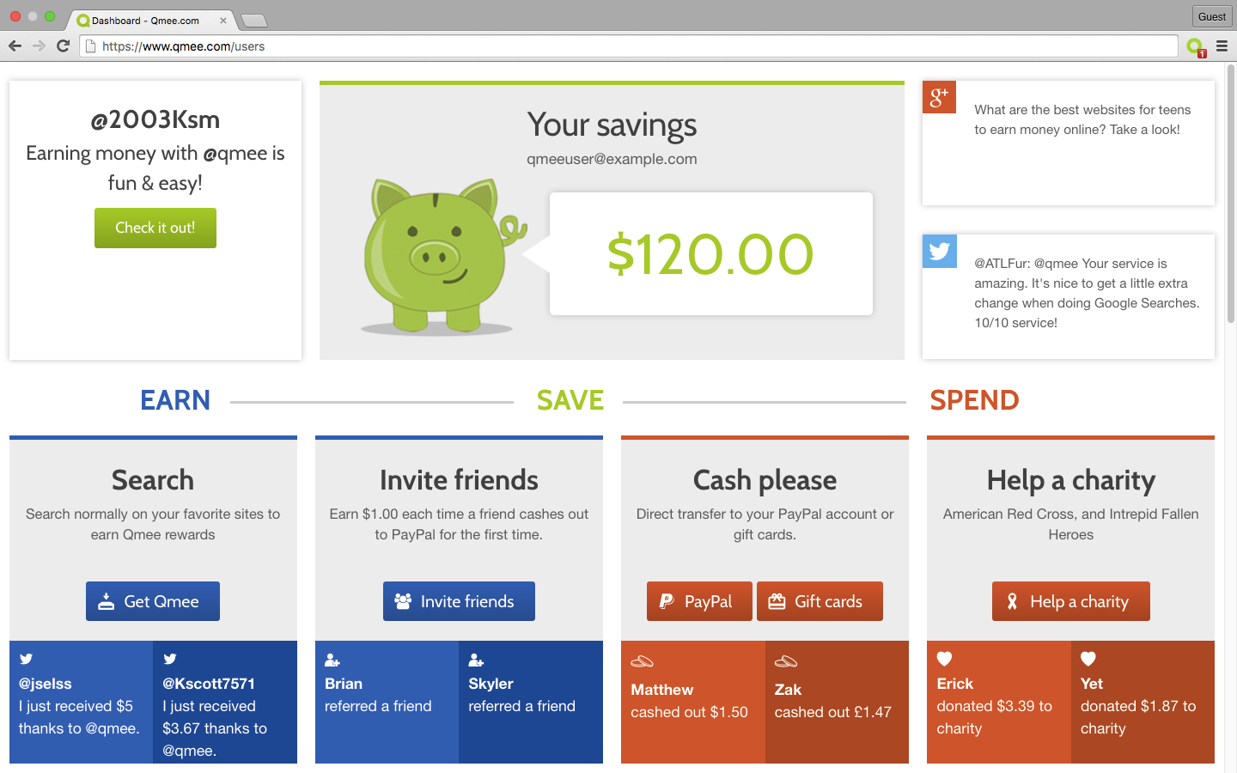1237x773 pixels.
Task: Click the back navigation arrow
Action: point(15,46)
